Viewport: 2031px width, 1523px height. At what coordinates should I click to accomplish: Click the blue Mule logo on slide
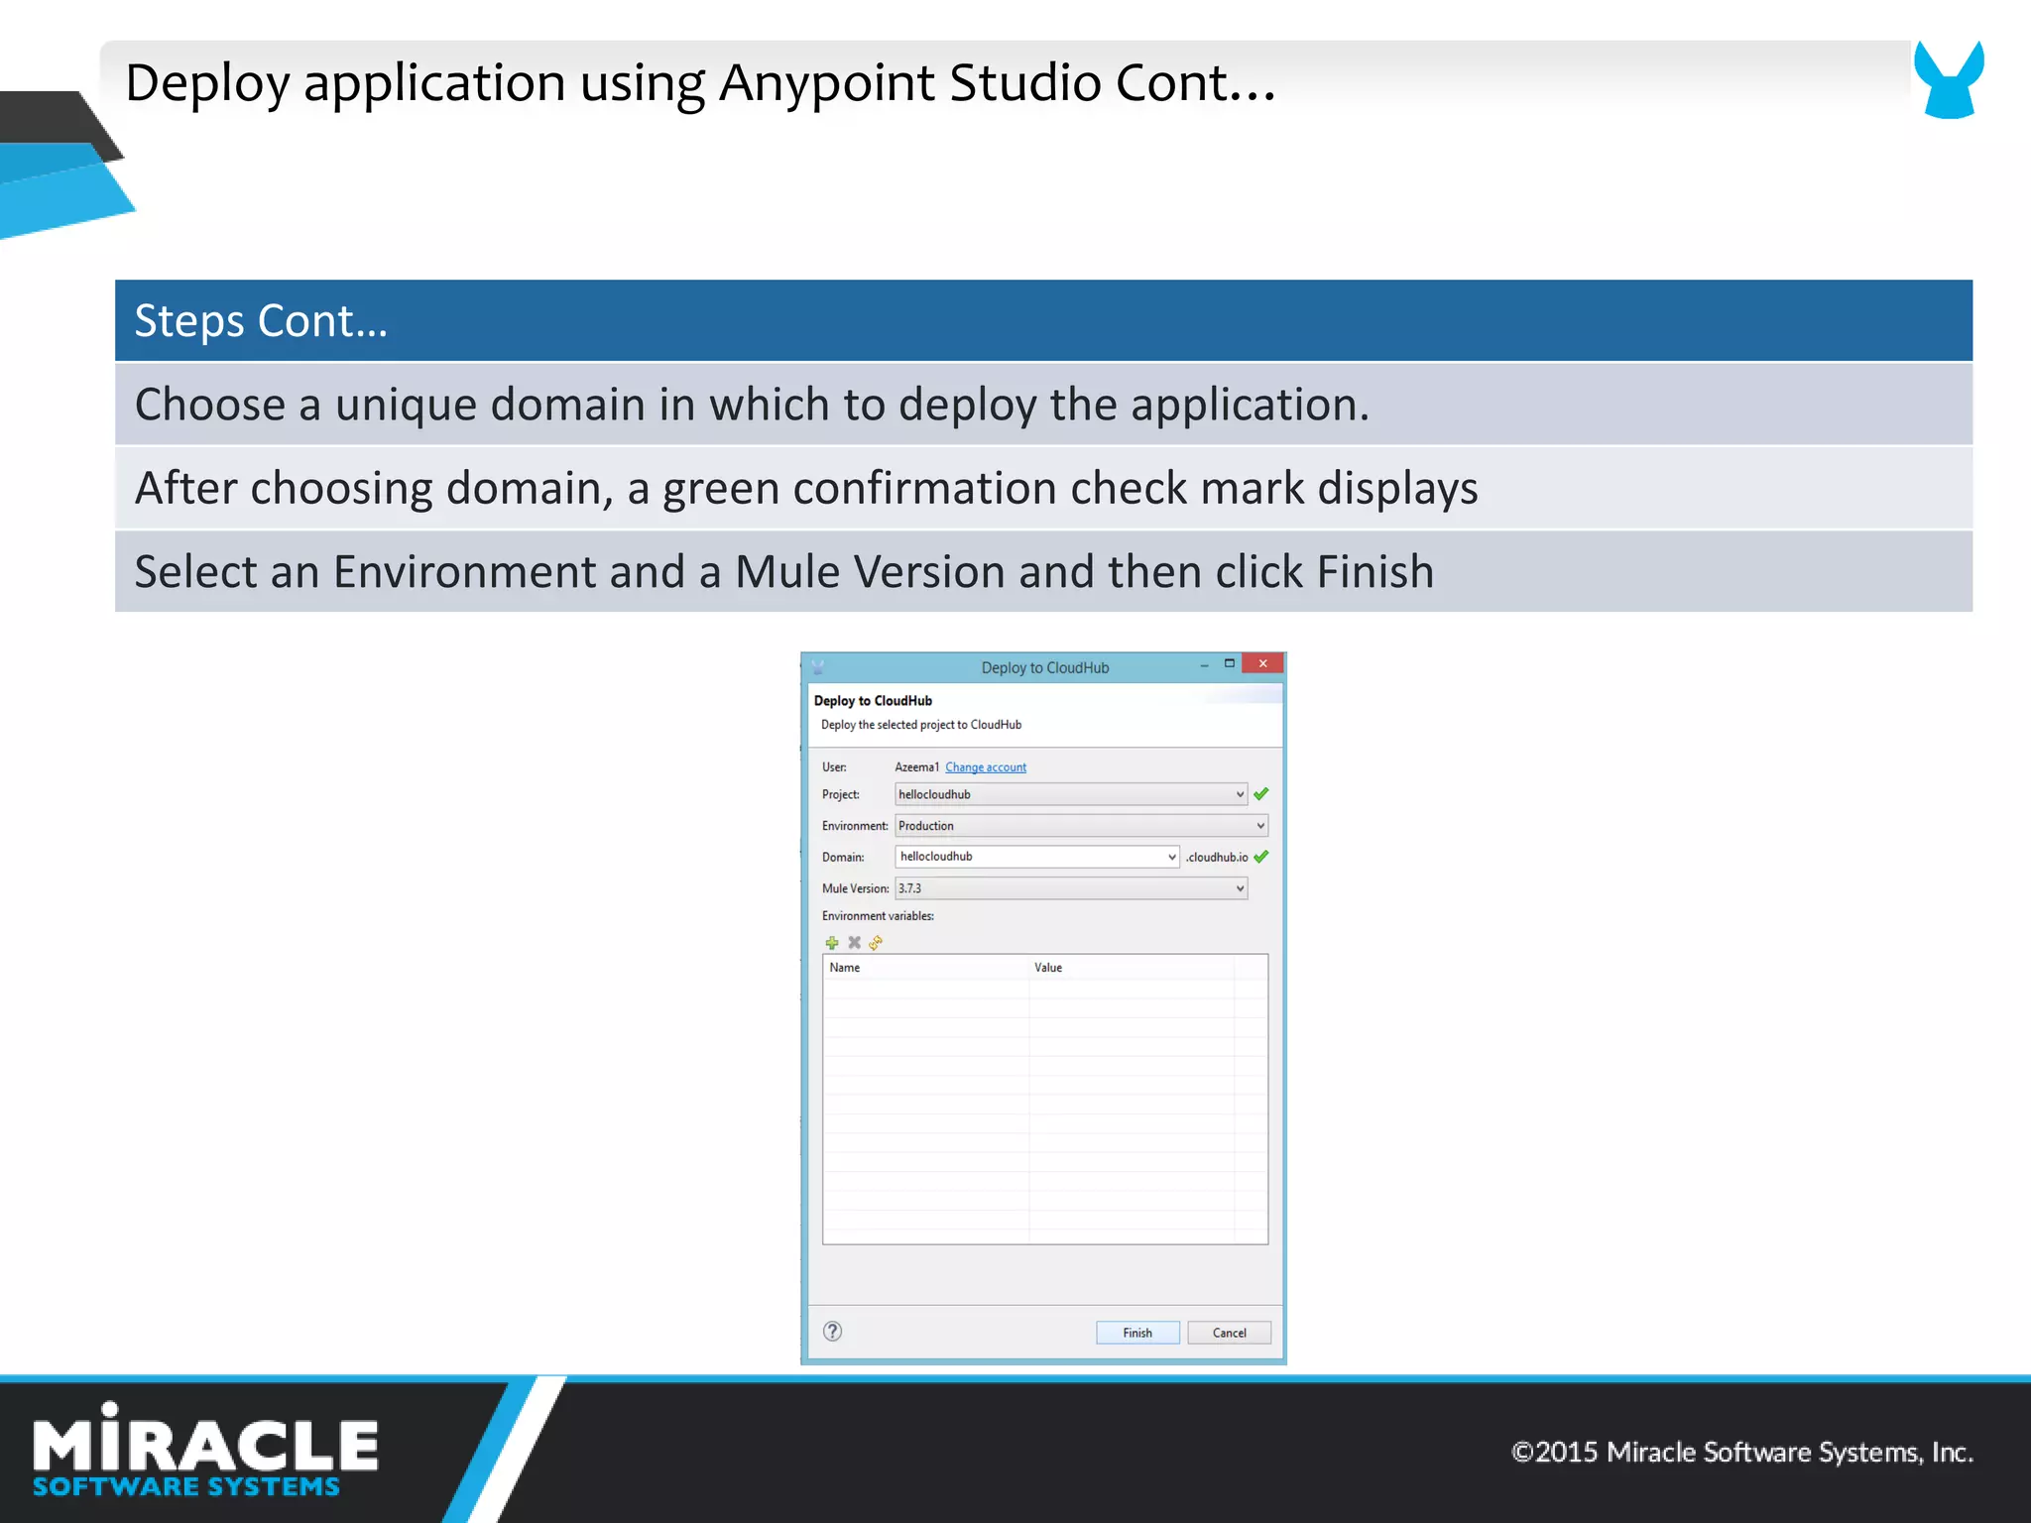1949,79
